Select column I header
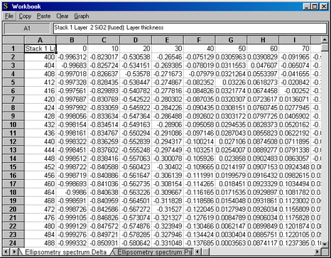The height and width of the screenshot is (258, 331). 295,40
